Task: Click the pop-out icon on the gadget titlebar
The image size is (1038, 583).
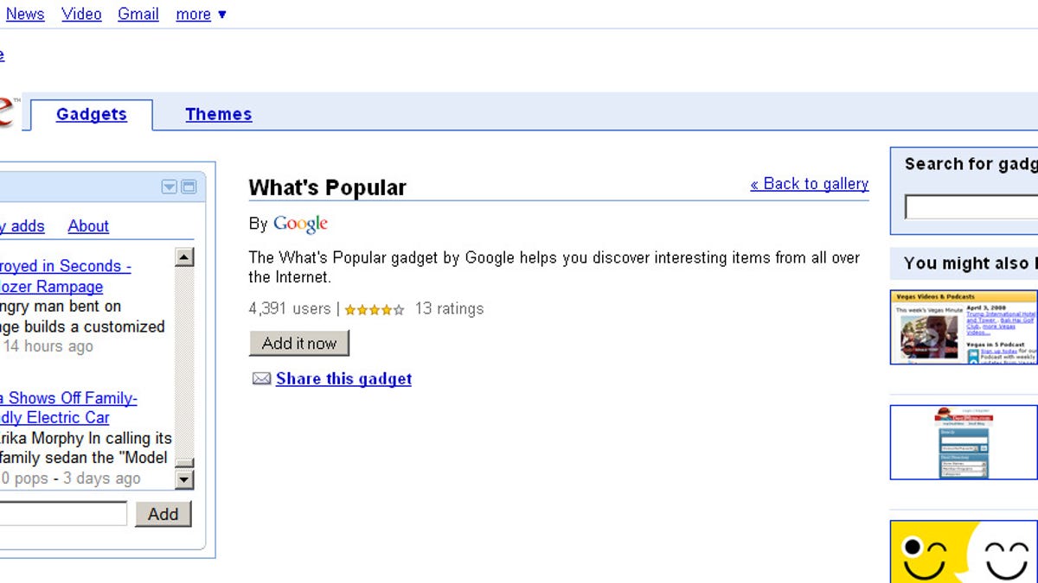Action: 189,186
